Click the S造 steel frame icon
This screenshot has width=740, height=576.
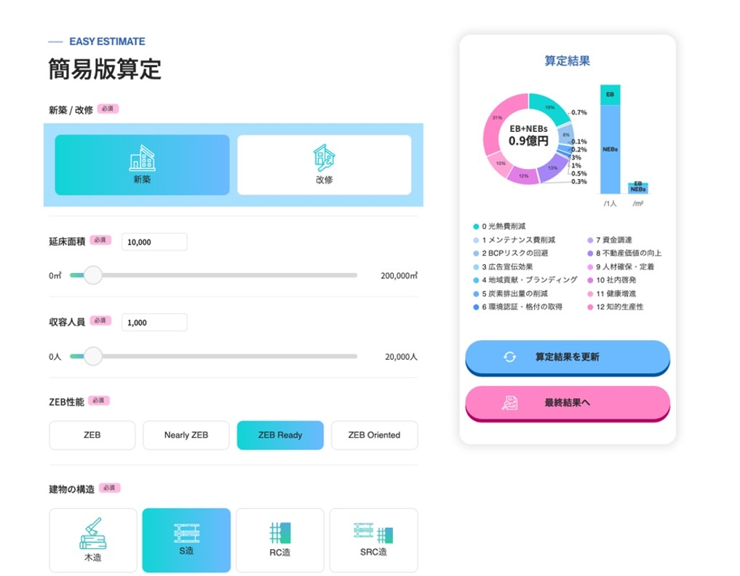(186, 535)
